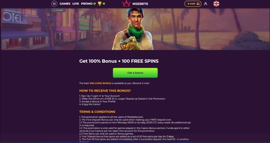Click the green trophy counter badge
The width and height of the screenshot is (270, 143).
104,4
